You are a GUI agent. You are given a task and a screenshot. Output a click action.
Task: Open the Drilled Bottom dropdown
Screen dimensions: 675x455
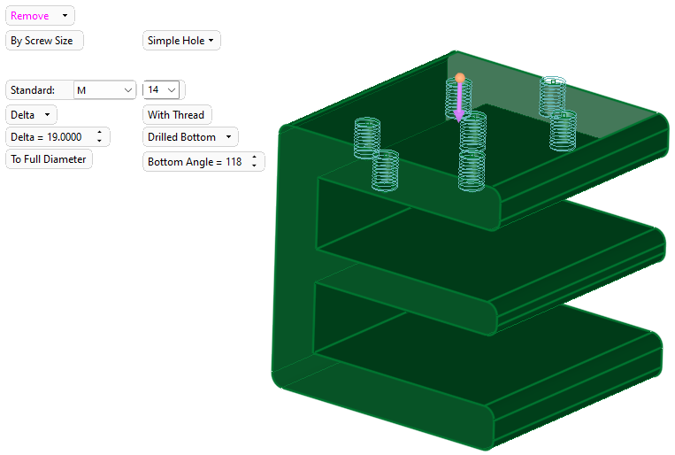coord(190,137)
